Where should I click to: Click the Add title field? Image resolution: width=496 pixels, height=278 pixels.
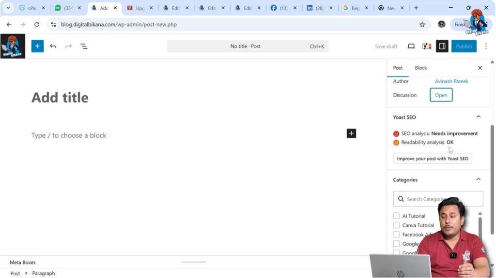pos(60,97)
